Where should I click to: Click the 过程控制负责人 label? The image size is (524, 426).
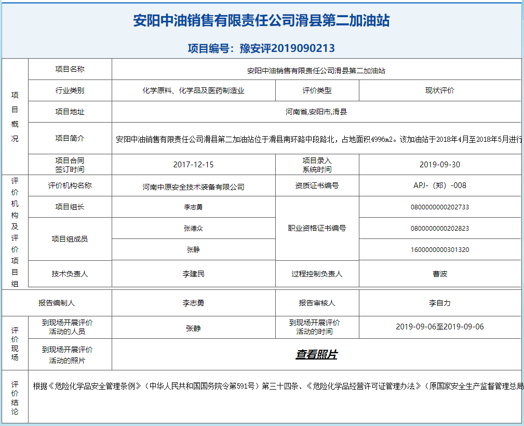pos(317,274)
